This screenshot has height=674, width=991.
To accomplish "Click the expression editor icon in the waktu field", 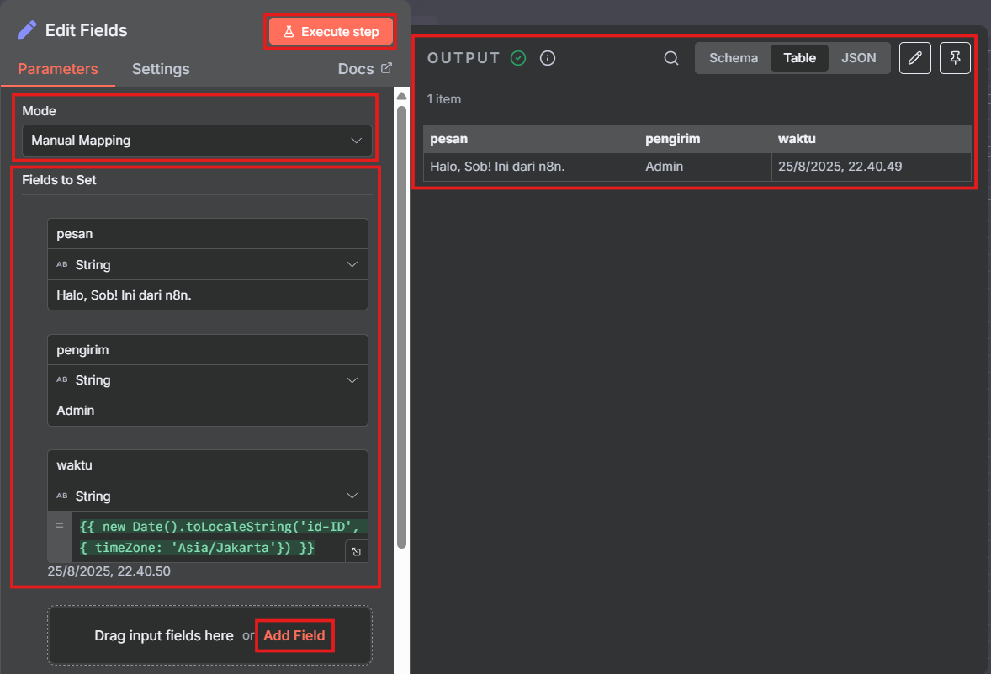I will (x=357, y=551).
